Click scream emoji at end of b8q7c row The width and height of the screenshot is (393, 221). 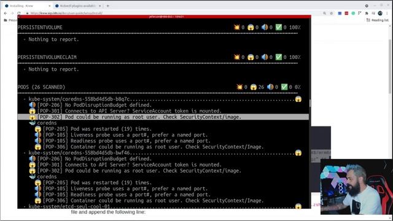coord(298,99)
